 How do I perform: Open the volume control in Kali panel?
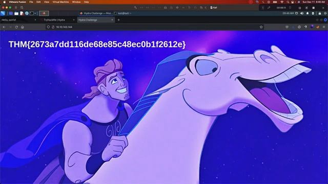(x=302, y=13)
